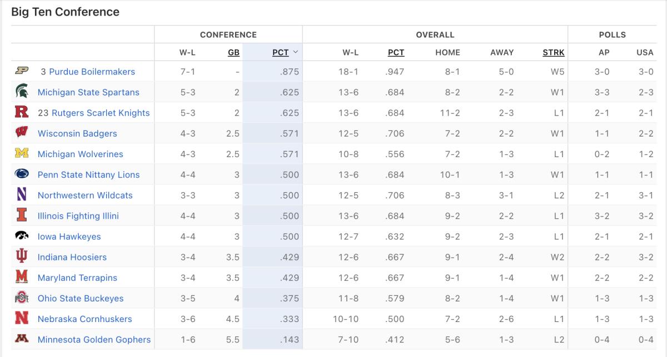Click the Rutgers Scarlet Knights logo
The image size is (667, 357).
[x=22, y=112]
